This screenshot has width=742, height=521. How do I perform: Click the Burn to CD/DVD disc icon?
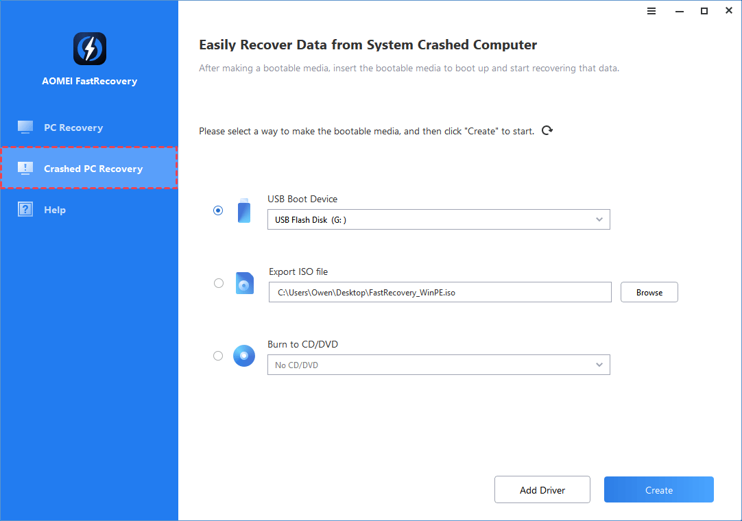tap(244, 356)
